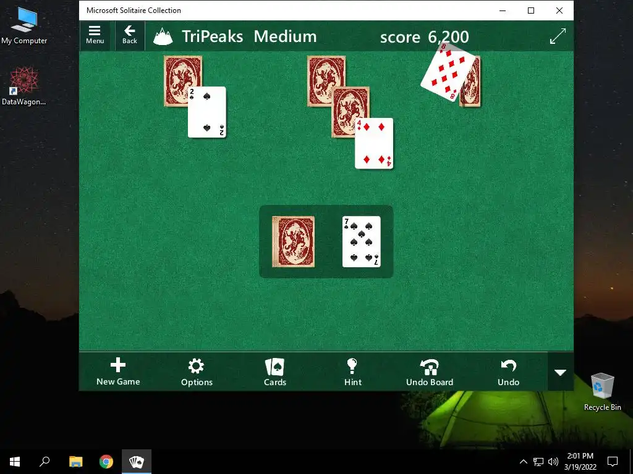
Task: Select the Recycle Bin desktop icon
Action: coord(602,392)
